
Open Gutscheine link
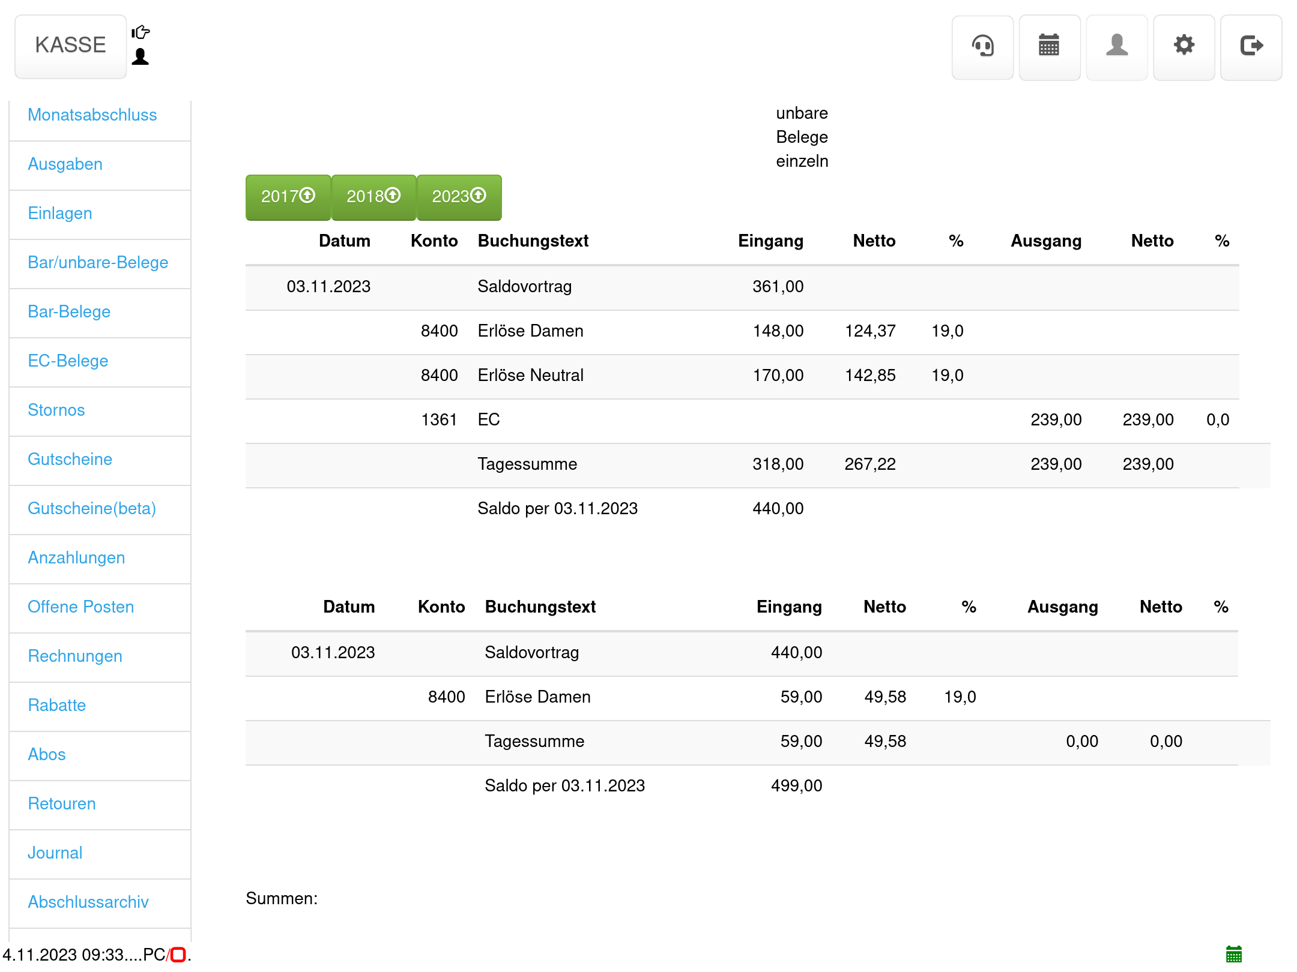[70, 459]
